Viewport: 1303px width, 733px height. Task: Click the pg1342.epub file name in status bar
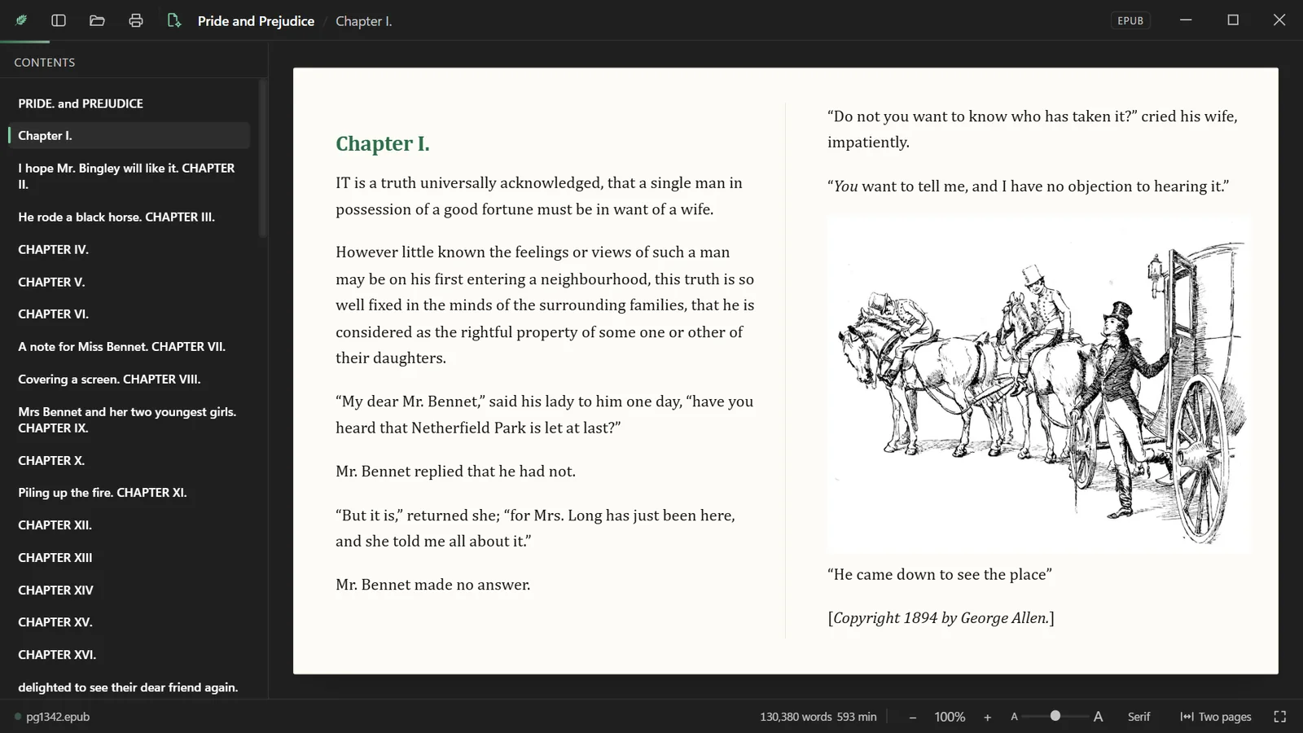pyautogui.click(x=58, y=717)
